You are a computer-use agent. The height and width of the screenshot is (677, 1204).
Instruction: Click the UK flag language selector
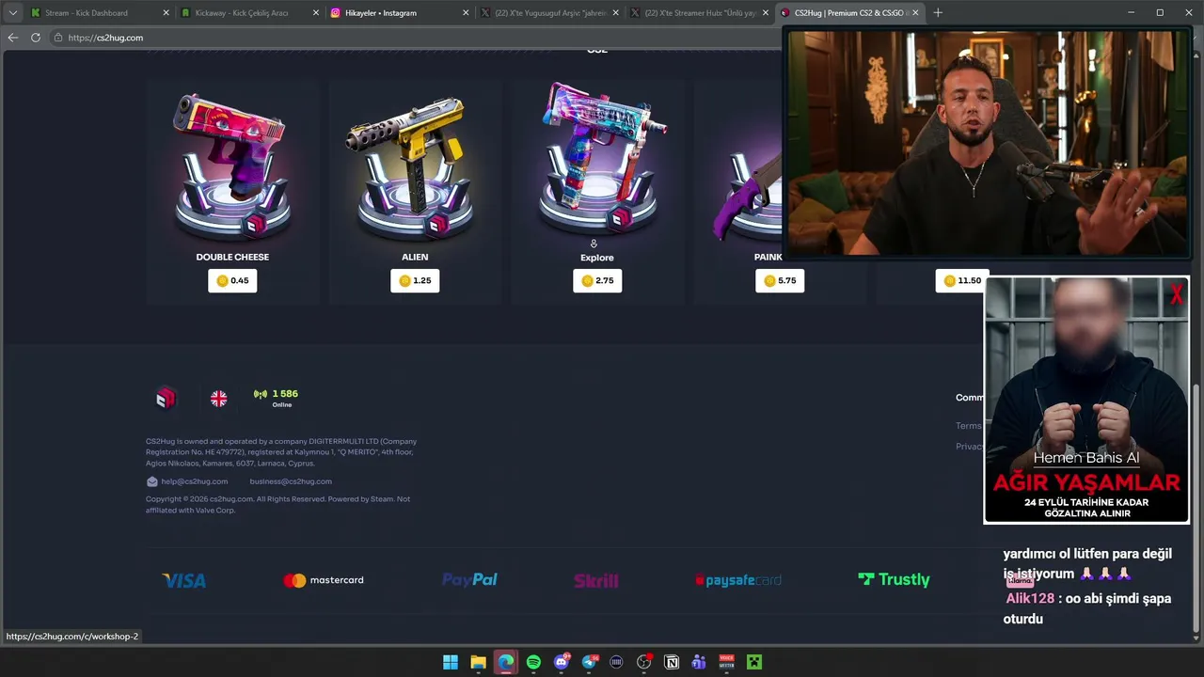218,399
